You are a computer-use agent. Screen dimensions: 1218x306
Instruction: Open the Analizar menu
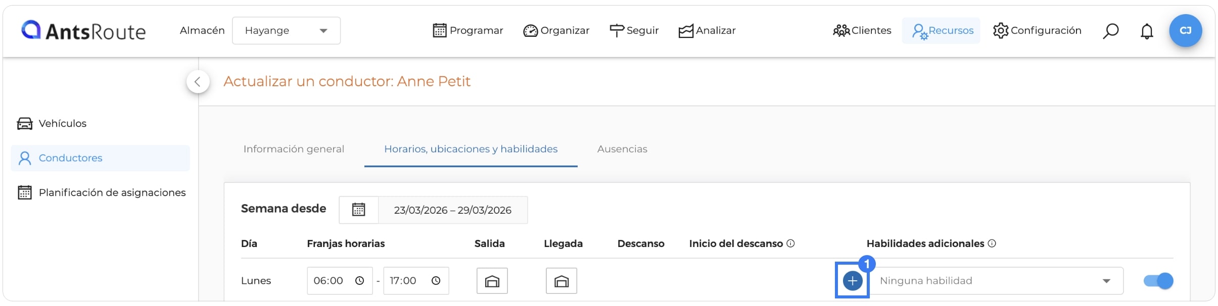pos(707,31)
